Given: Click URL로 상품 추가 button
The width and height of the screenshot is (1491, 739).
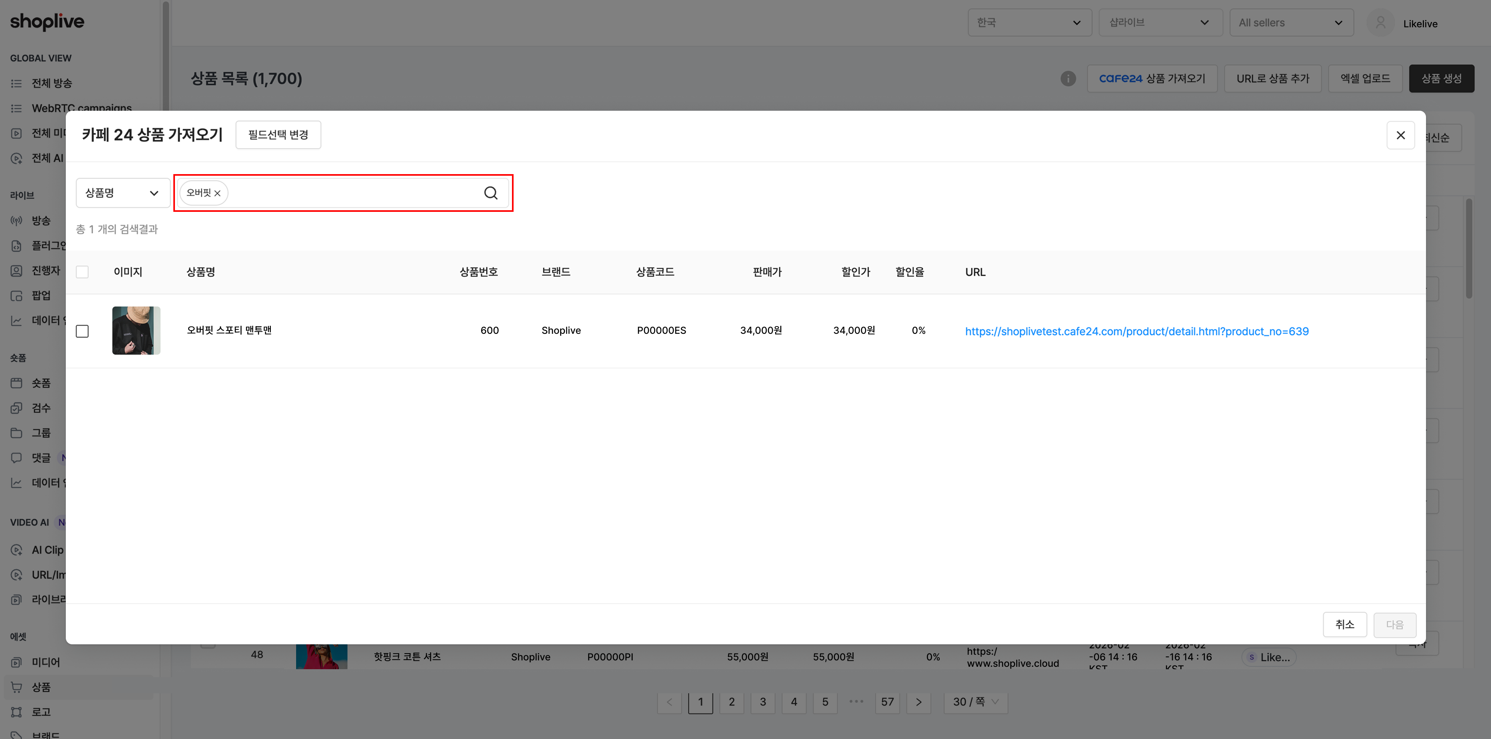Looking at the screenshot, I should 1273,79.
